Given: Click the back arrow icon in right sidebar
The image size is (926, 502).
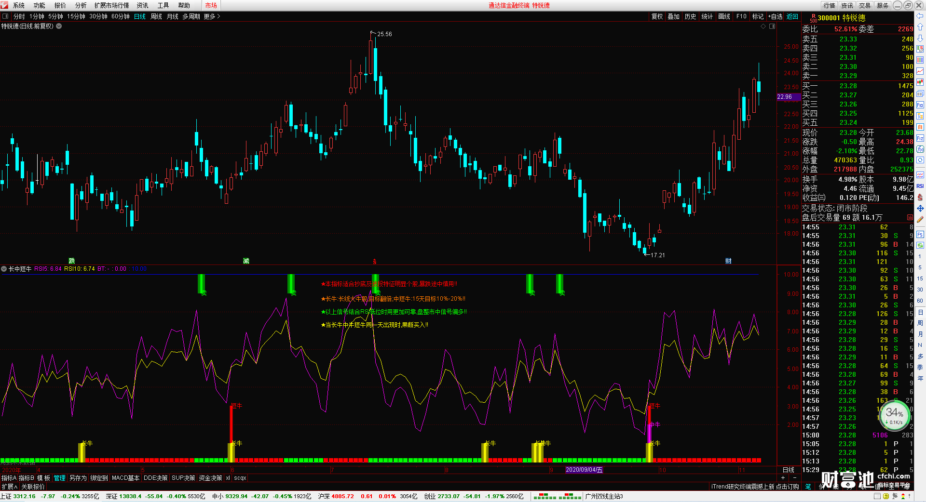Looking at the screenshot, I should (920, 16).
